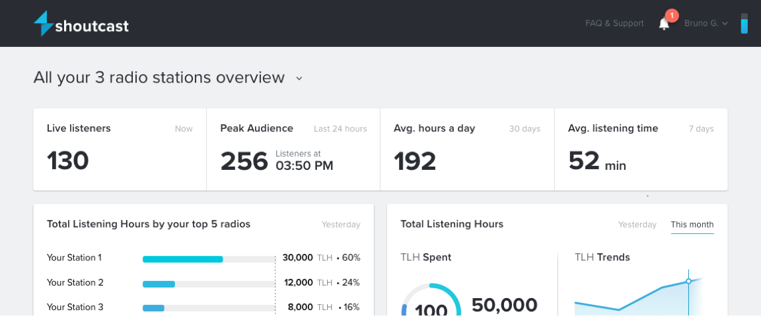Click the Shoutcast lightning bolt logo
The width and height of the screenshot is (761, 316).
[x=44, y=24]
